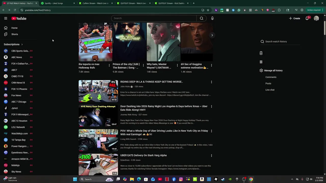Switch to QUITGUY Stream – Kick Dashboard tab
Viewport: 326px width, 183px height.
[x=172, y=3]
